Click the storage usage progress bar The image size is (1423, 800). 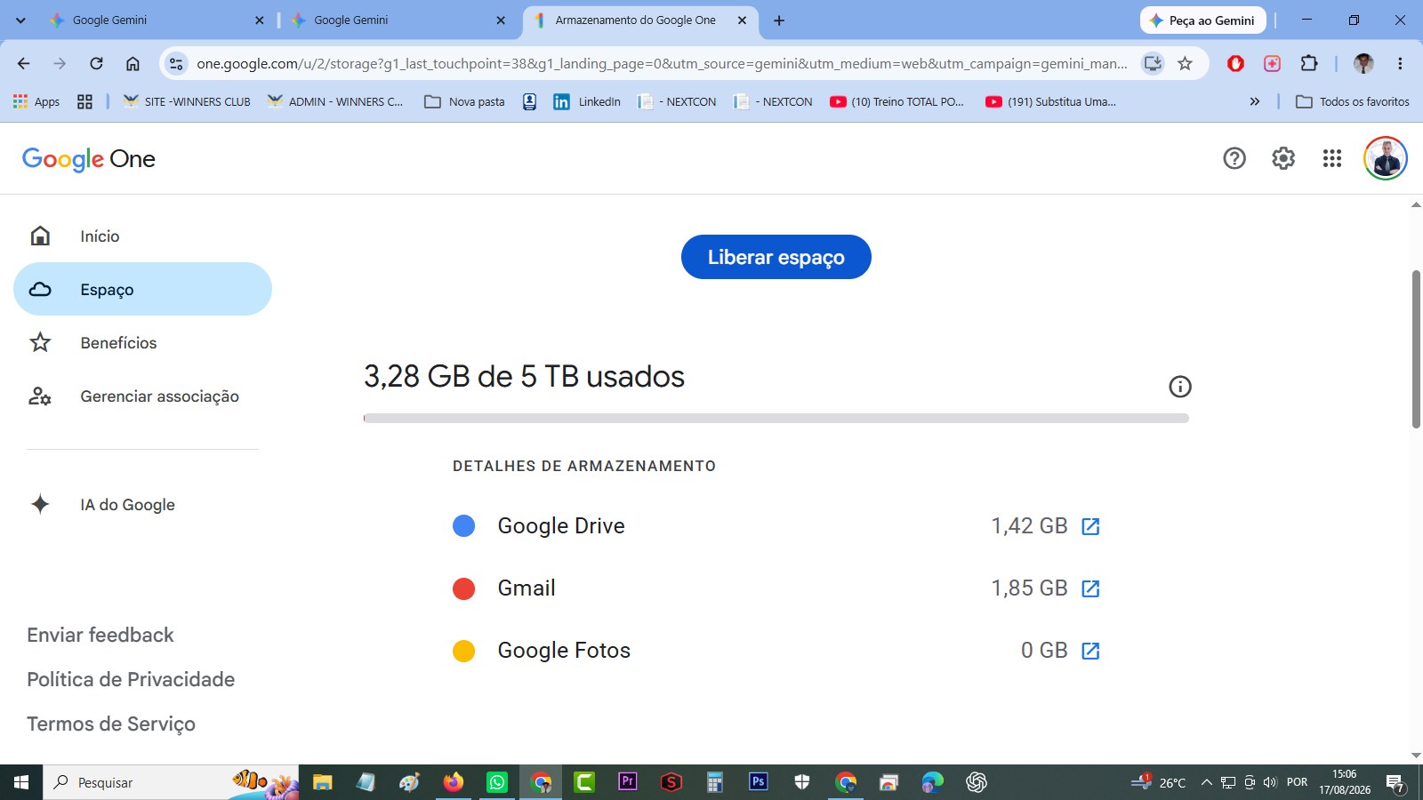[x=776, y=418]
